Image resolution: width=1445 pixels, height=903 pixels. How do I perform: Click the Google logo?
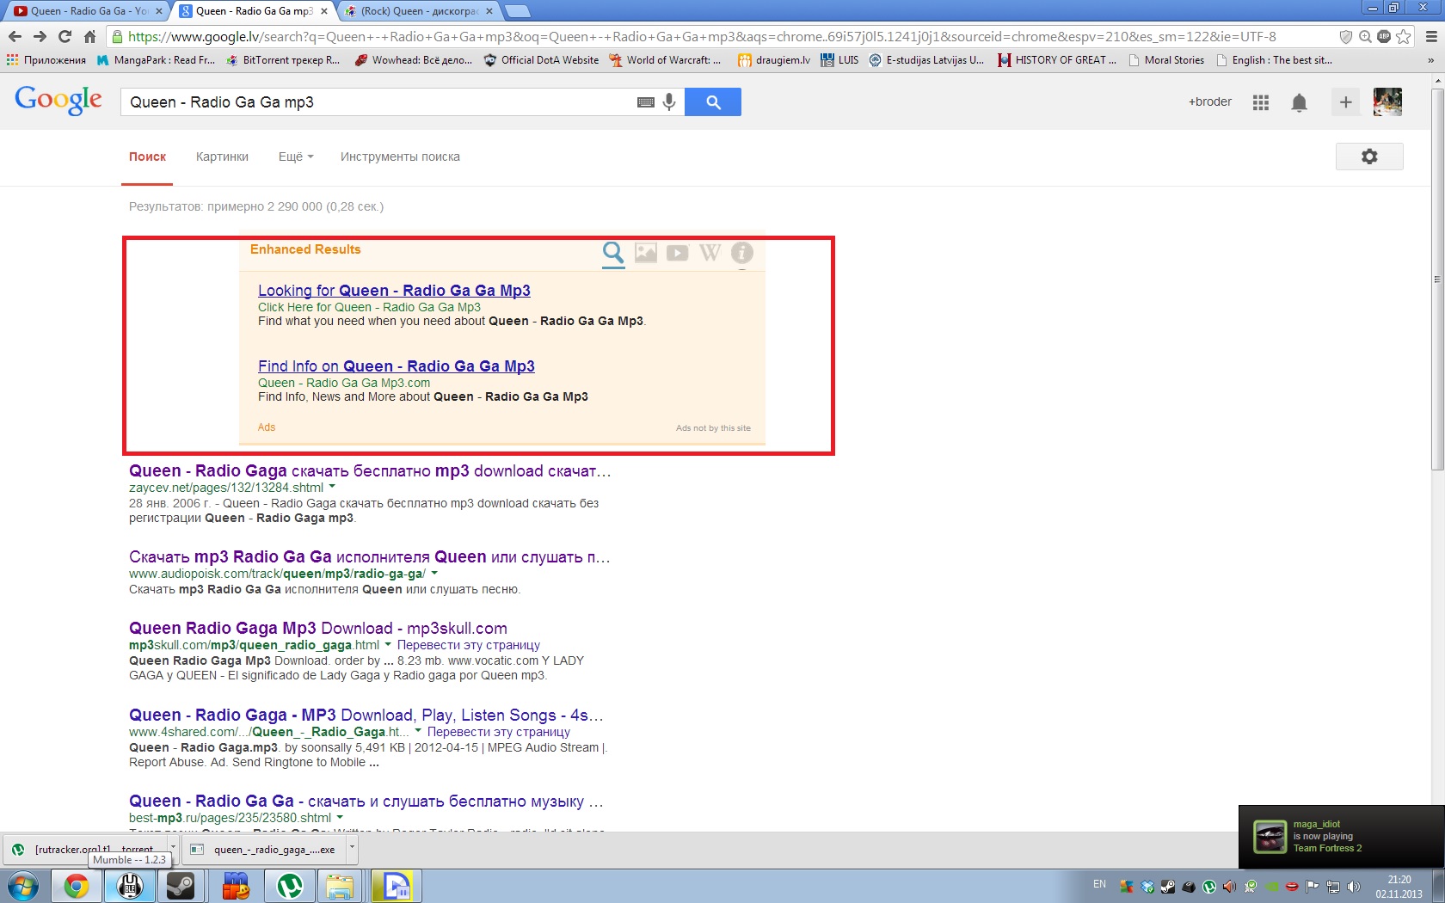58,101
